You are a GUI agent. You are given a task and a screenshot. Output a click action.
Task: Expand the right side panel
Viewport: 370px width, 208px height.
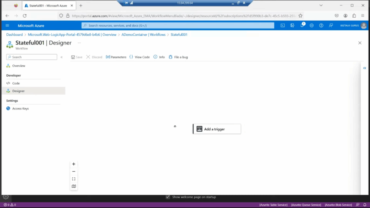click(365, 68)
